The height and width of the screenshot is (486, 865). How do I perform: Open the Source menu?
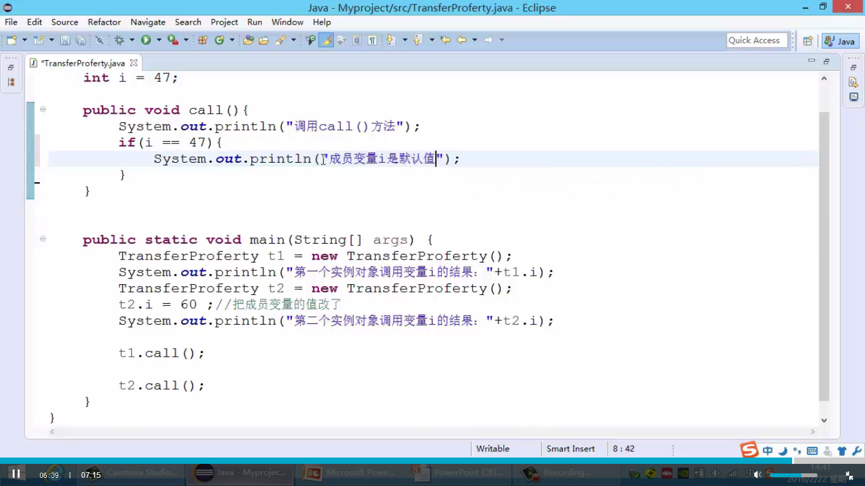pos(65,22)
